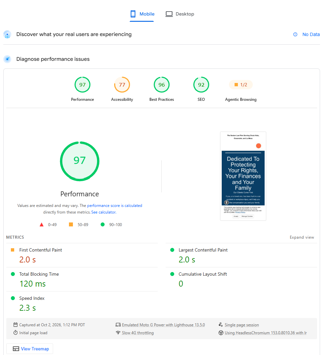Click the Diagnose performance issues radar icon
The height and width of the screenshot is (355, 324).
pyautogui.click(x=7, y=59)
